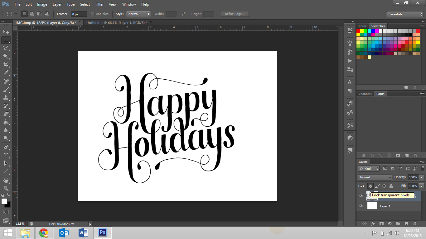Screen dimensions: 426x239
Task: Select the Zoom tool
Action: coord(6,189)
